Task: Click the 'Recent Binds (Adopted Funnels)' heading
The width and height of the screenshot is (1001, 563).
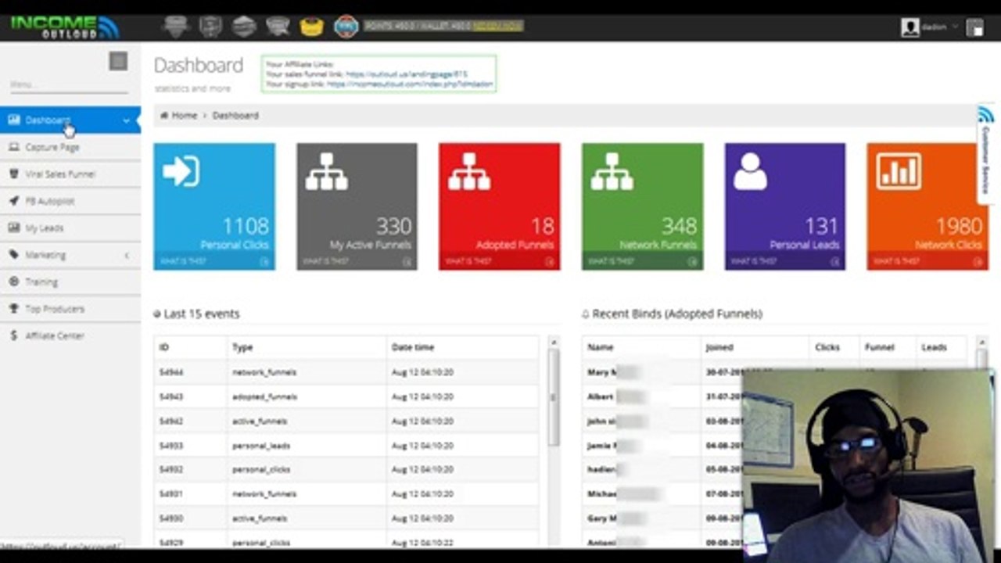Action: [x=677, y=314]
